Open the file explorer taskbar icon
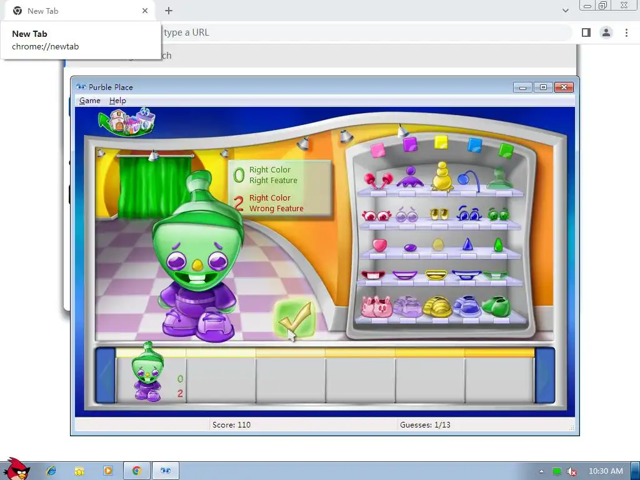Image resolution: width=640 pixels, height=480 pixels. point(79,471)
